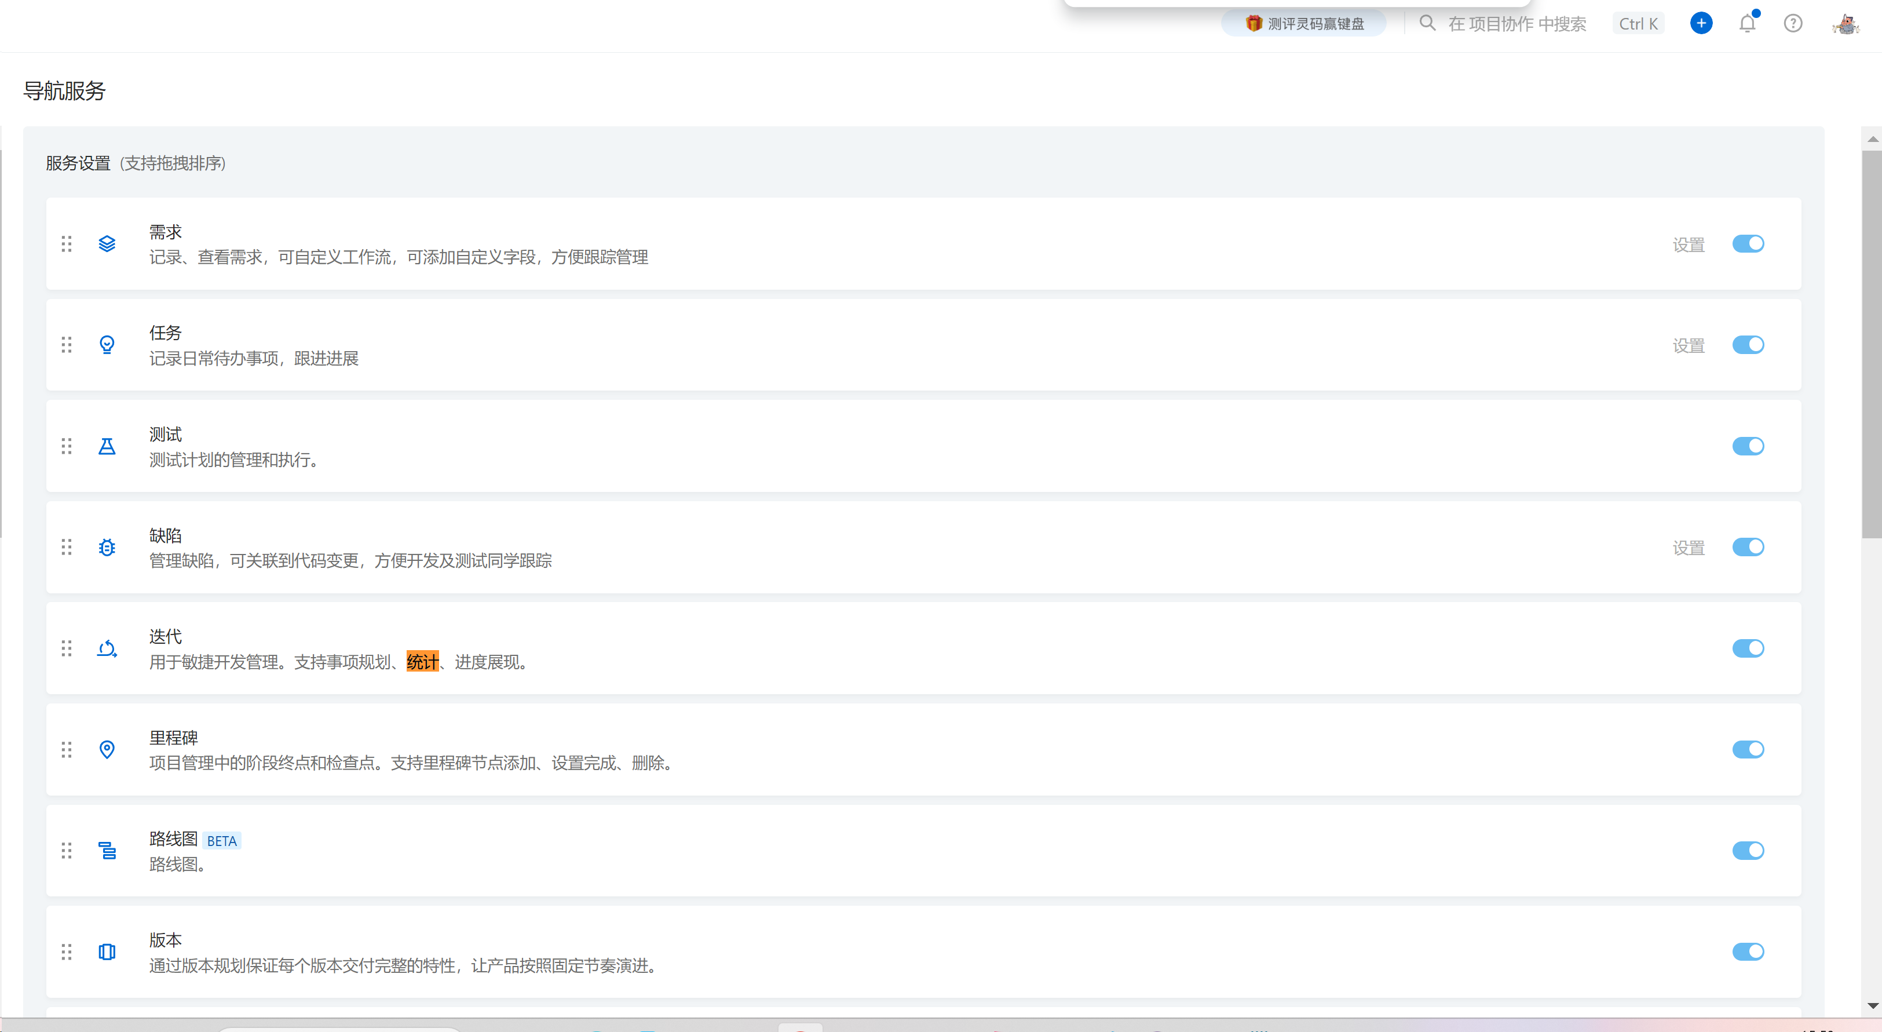Click the 需求 layers icon
Viewport: 1882px width, 1032px height.
coord(107,243)
